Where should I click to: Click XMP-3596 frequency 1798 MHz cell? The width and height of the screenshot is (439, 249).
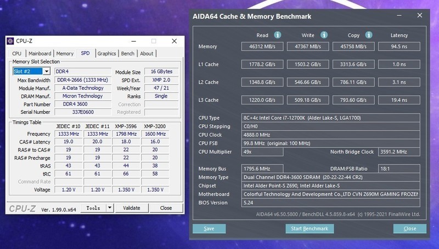(126, 134)
